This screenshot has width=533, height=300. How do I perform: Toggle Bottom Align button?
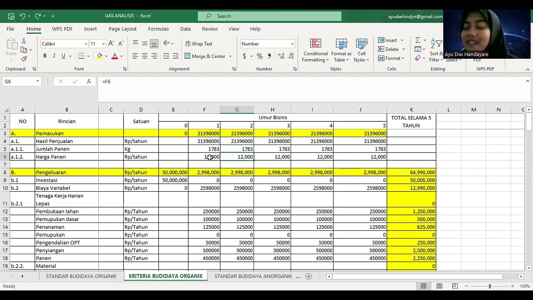154,43
